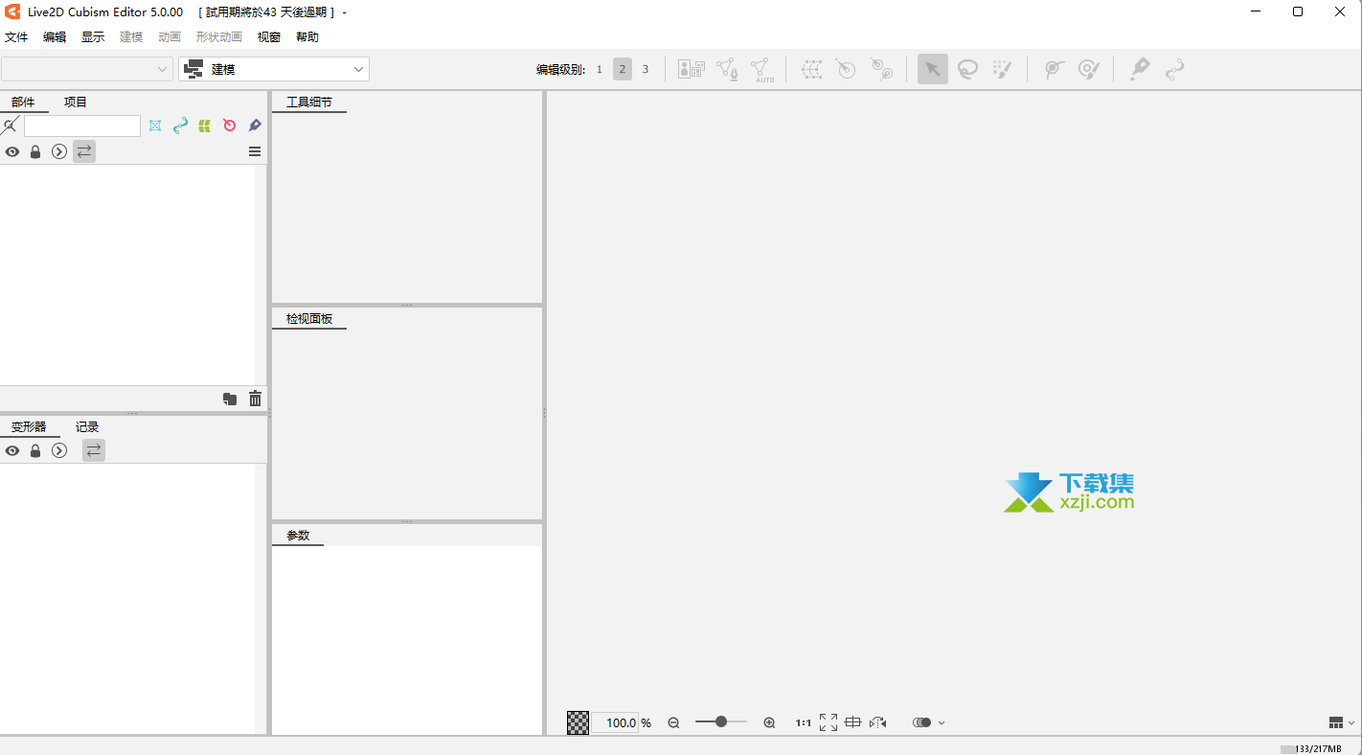Open the 建模 workspace dropdown

coord(274,69)
